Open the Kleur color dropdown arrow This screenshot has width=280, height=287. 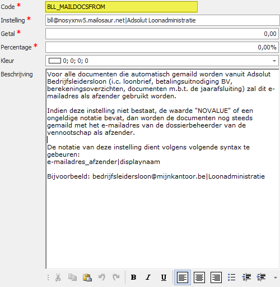pyautogui.click(x=274, y=61)
